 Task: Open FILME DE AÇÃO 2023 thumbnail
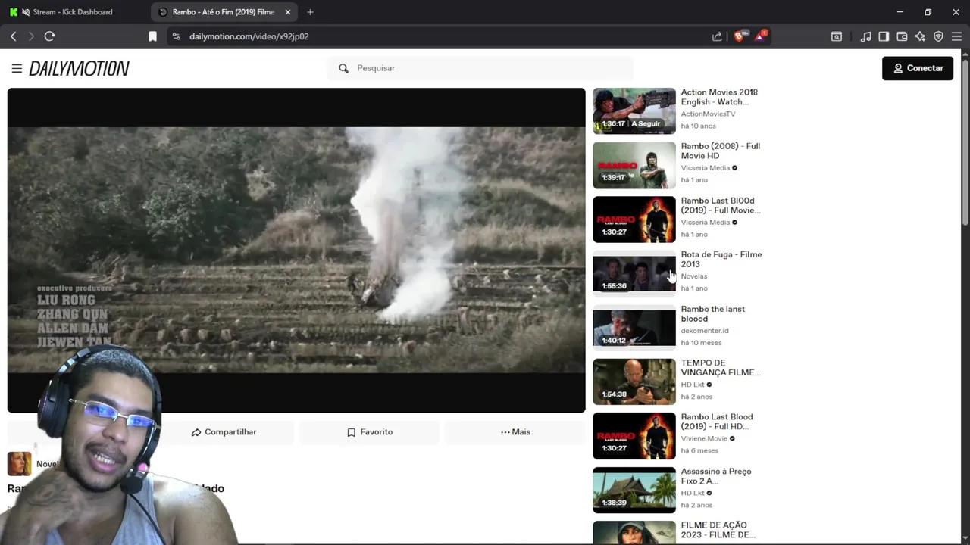[634, 532]
